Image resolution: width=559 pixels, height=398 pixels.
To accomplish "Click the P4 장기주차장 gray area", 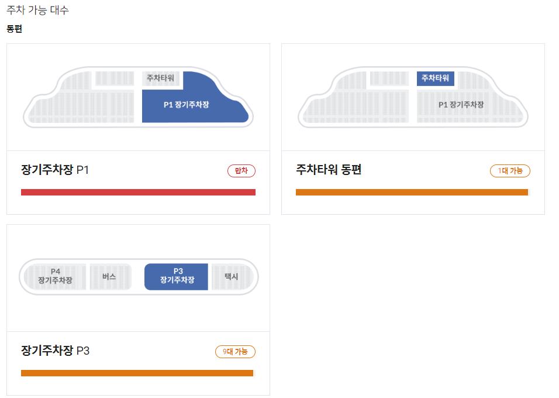I will click(x=56, y=277).
